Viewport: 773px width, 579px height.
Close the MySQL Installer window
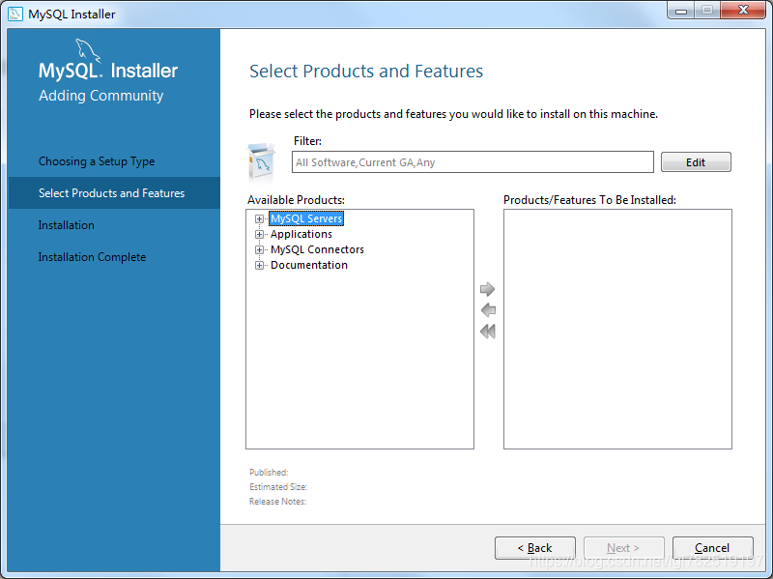tap(743, 11)
